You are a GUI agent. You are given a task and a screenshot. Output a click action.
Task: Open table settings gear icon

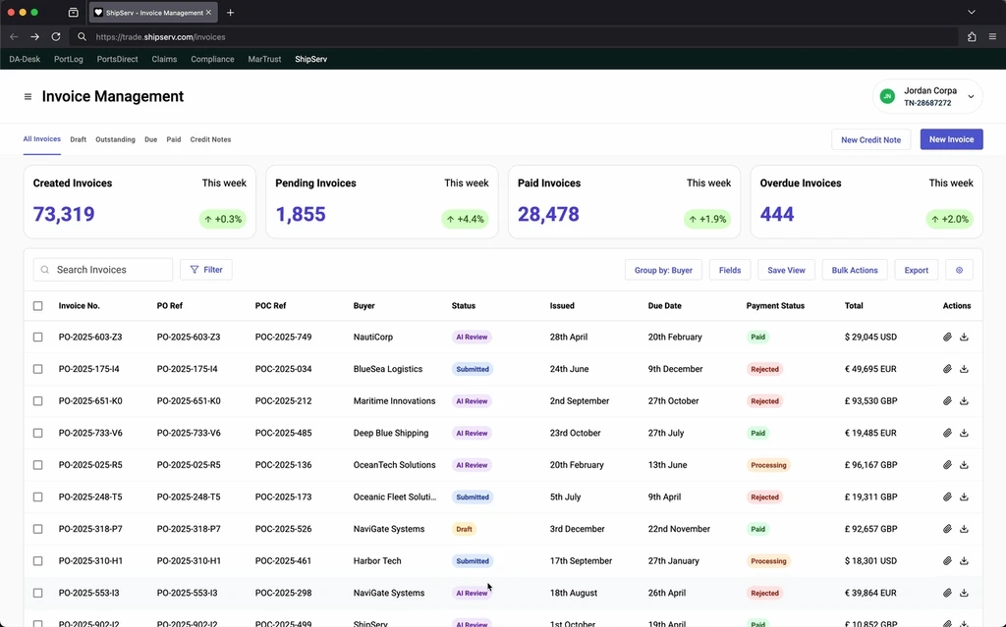959,270
